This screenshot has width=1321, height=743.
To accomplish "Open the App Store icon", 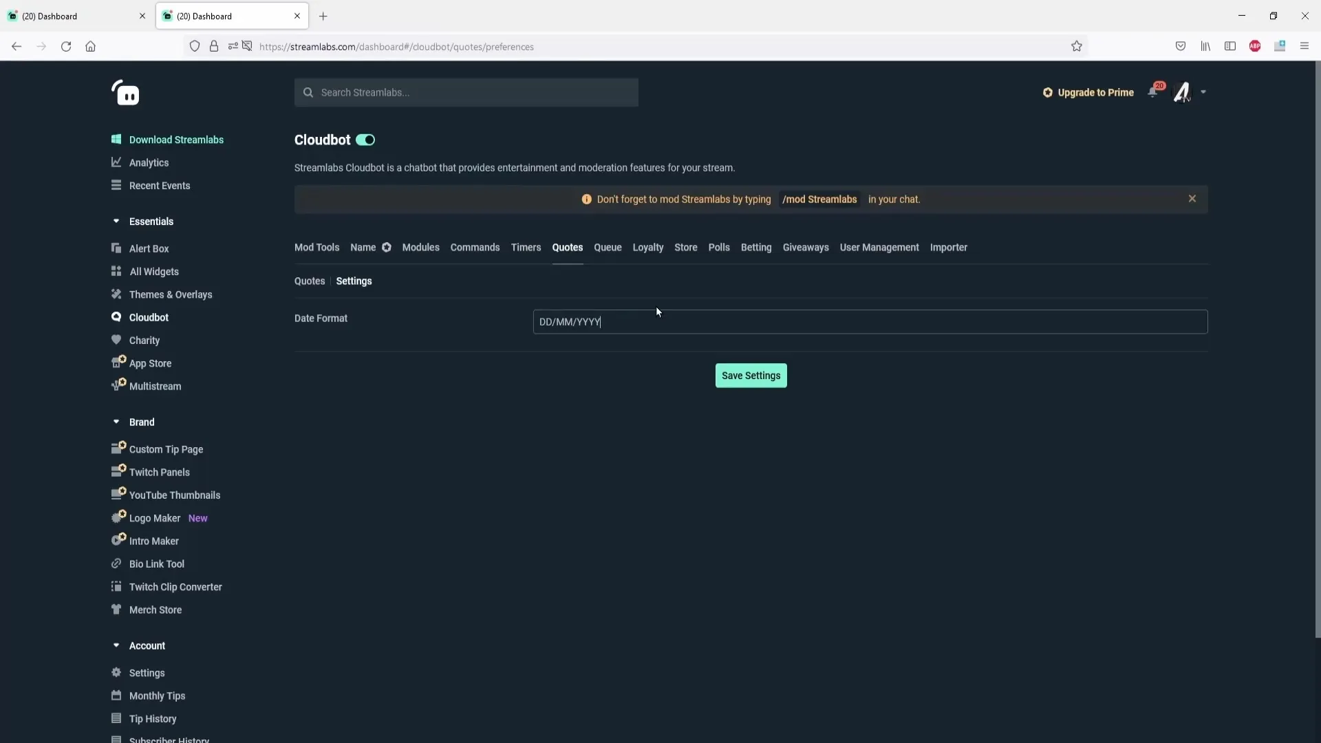I will pyautogui.click(x=118, y=361).
